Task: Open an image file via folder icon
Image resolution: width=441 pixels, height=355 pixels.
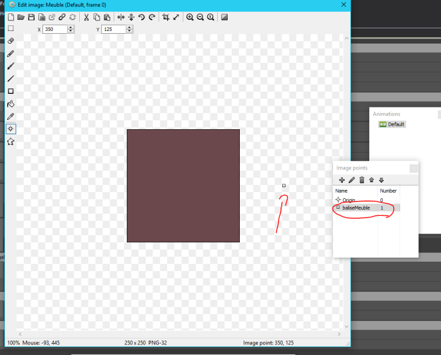Action: click(x=21, y=17)
